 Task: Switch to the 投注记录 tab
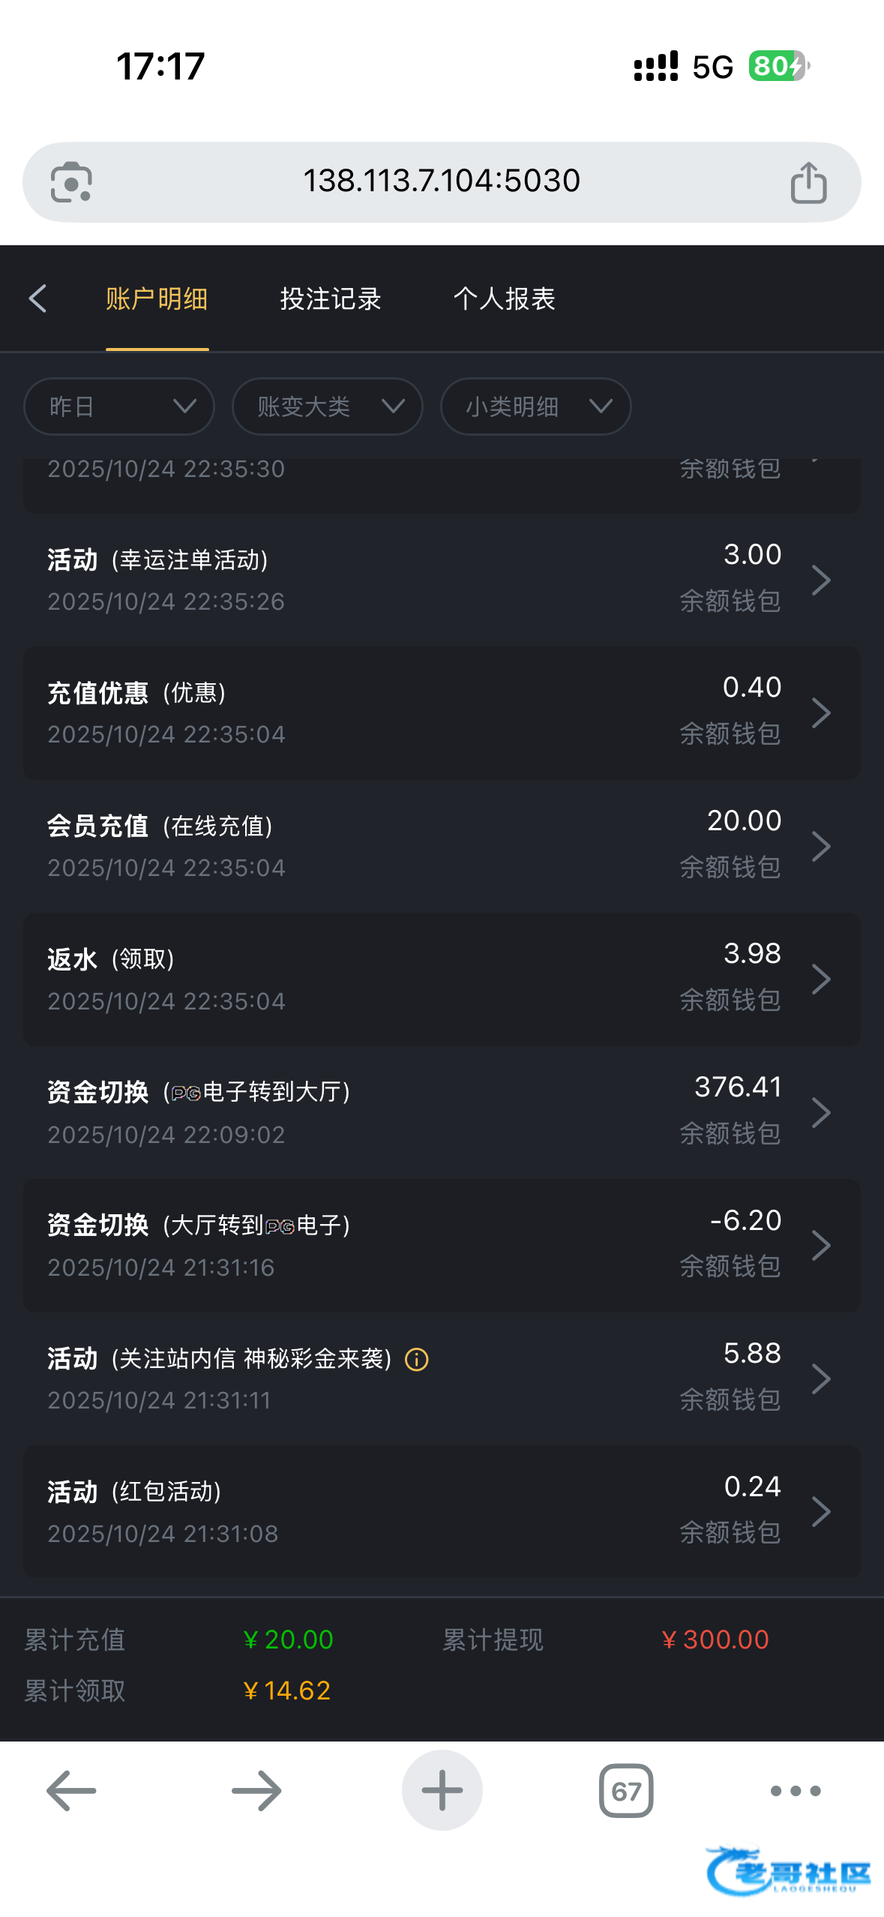(x=331, y=298)
